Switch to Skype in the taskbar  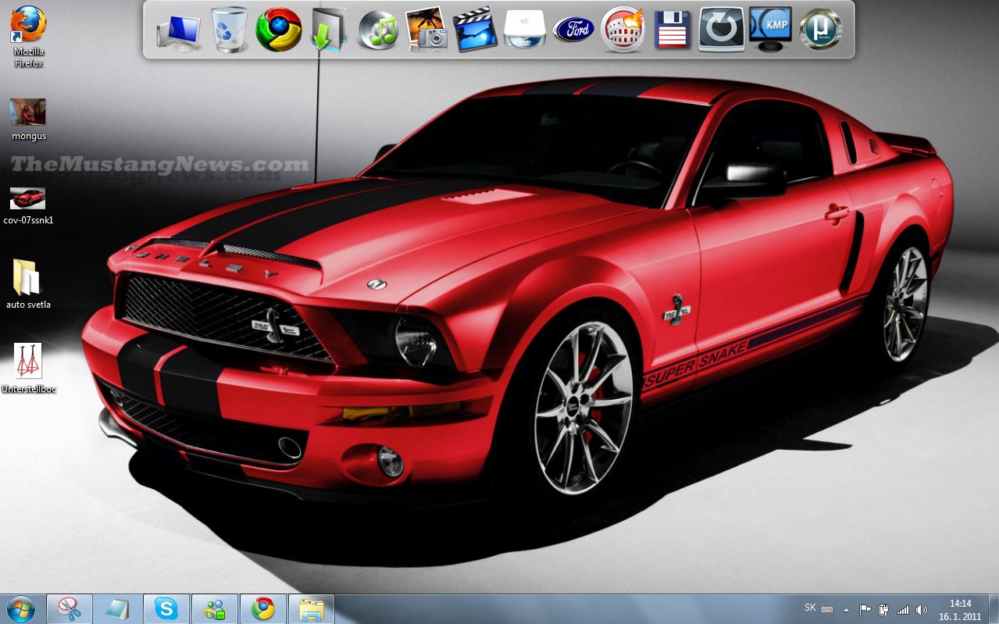coord(166,608)
